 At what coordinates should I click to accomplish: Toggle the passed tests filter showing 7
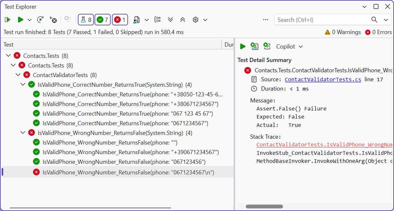click(103, 20)
